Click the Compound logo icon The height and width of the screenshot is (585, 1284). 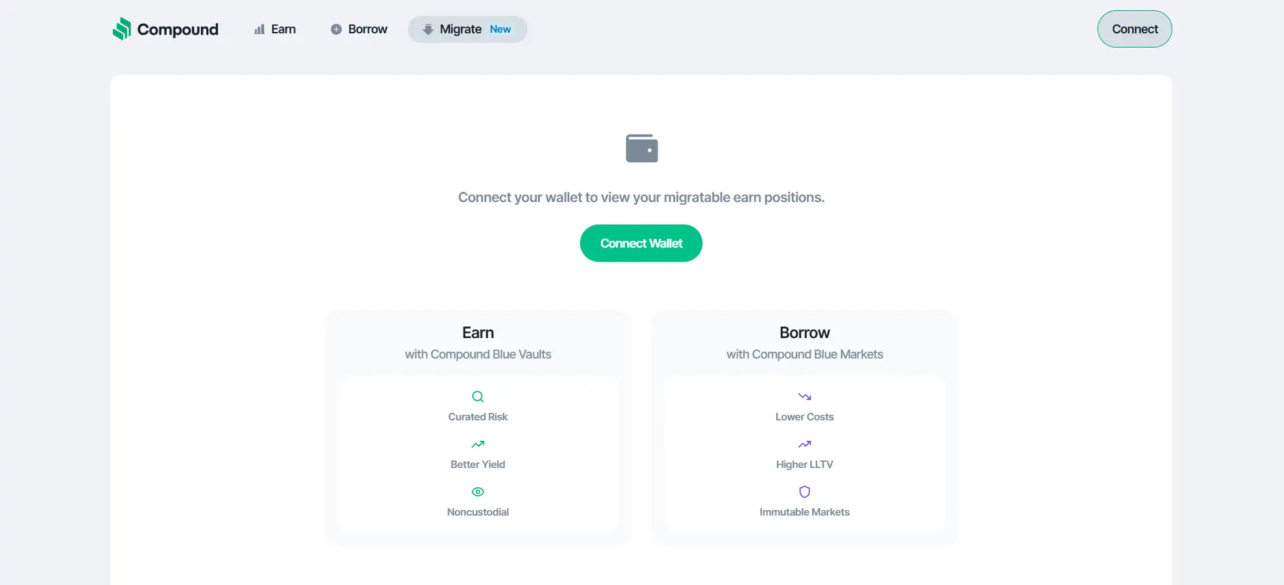click(122, 29)
